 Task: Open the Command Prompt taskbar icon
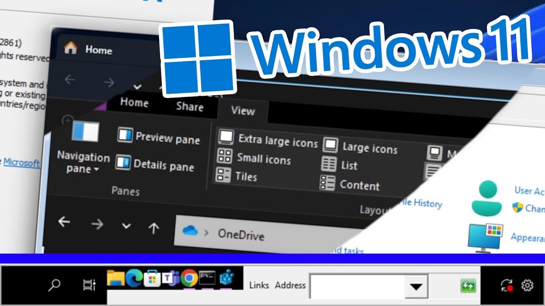[208, 278]
